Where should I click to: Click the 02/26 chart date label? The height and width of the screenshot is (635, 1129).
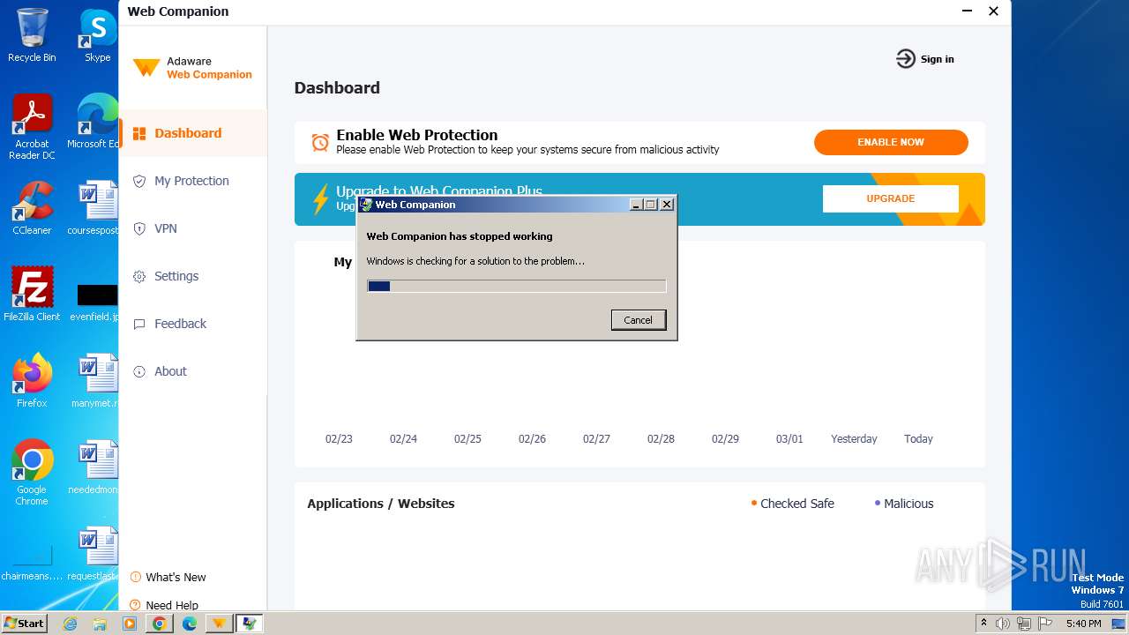532,438
